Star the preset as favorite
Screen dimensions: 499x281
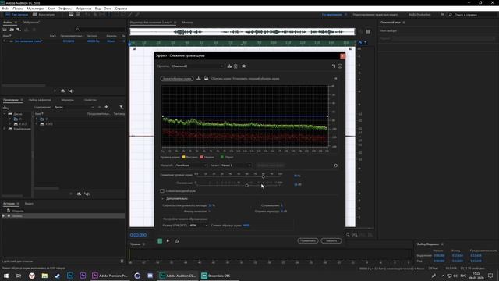click(244, 66)
